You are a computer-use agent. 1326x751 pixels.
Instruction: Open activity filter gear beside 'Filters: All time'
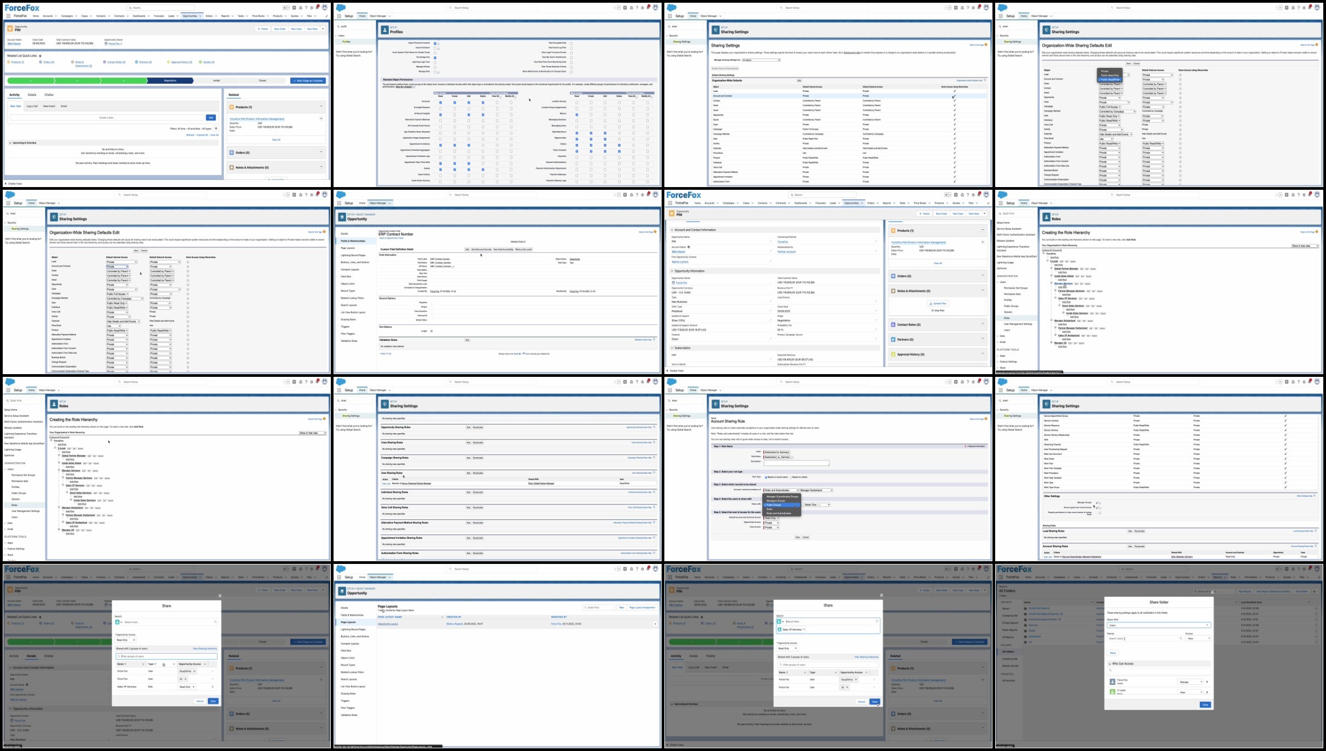pyautogui.click(x=216, y=129)
